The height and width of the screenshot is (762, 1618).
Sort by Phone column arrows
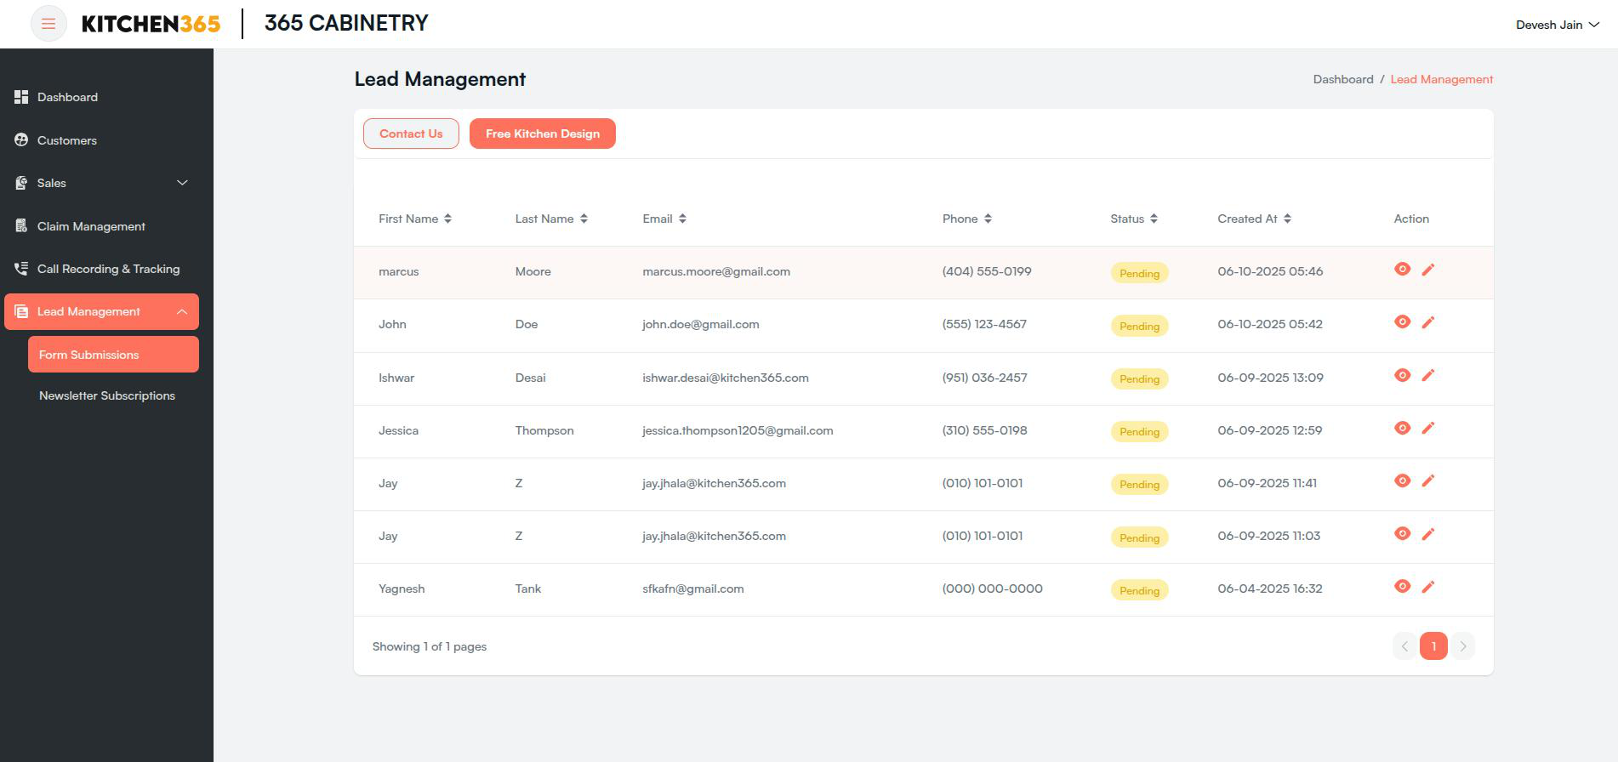click(x=988, y=219)
